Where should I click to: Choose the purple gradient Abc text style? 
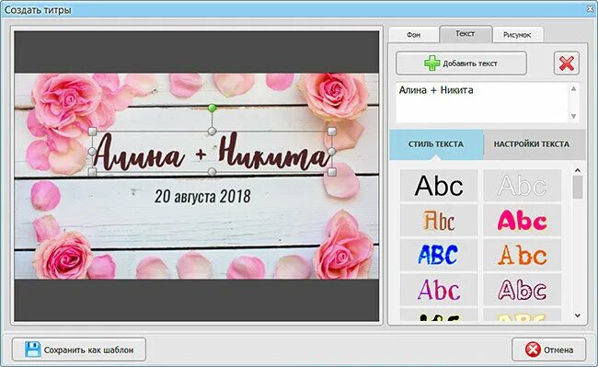pos(439,290)
